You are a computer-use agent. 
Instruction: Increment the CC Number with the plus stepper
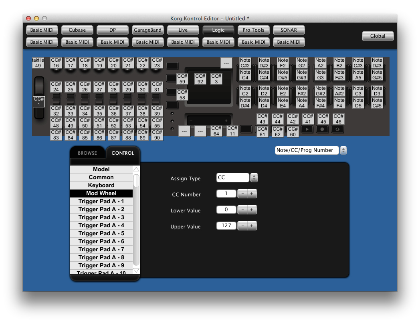(252, 194)
